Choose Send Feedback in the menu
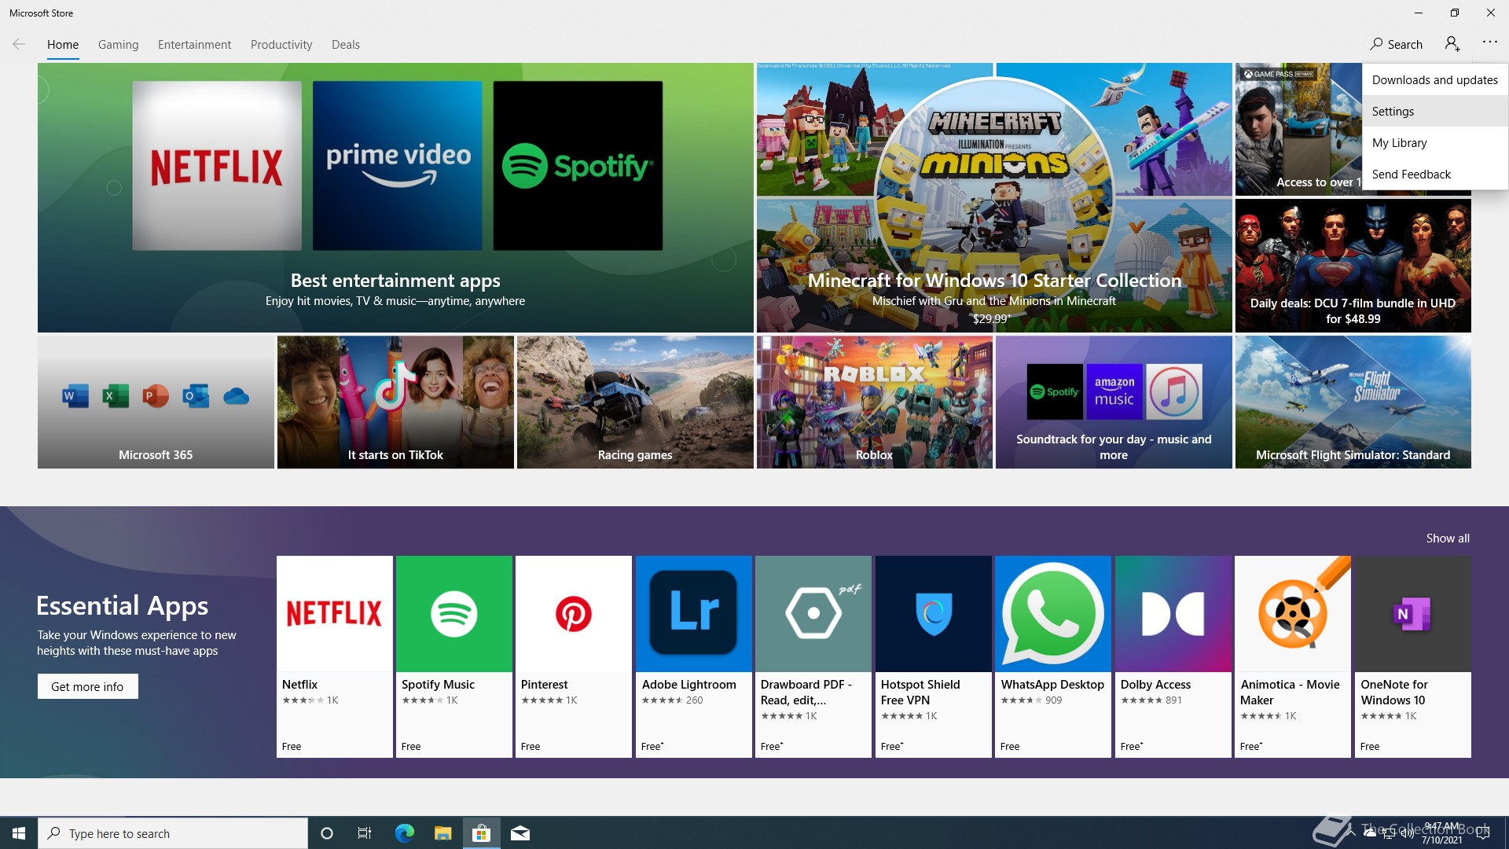This screenshot has height=849, width=1509. pyautogui.click(x=1435, y=175)
